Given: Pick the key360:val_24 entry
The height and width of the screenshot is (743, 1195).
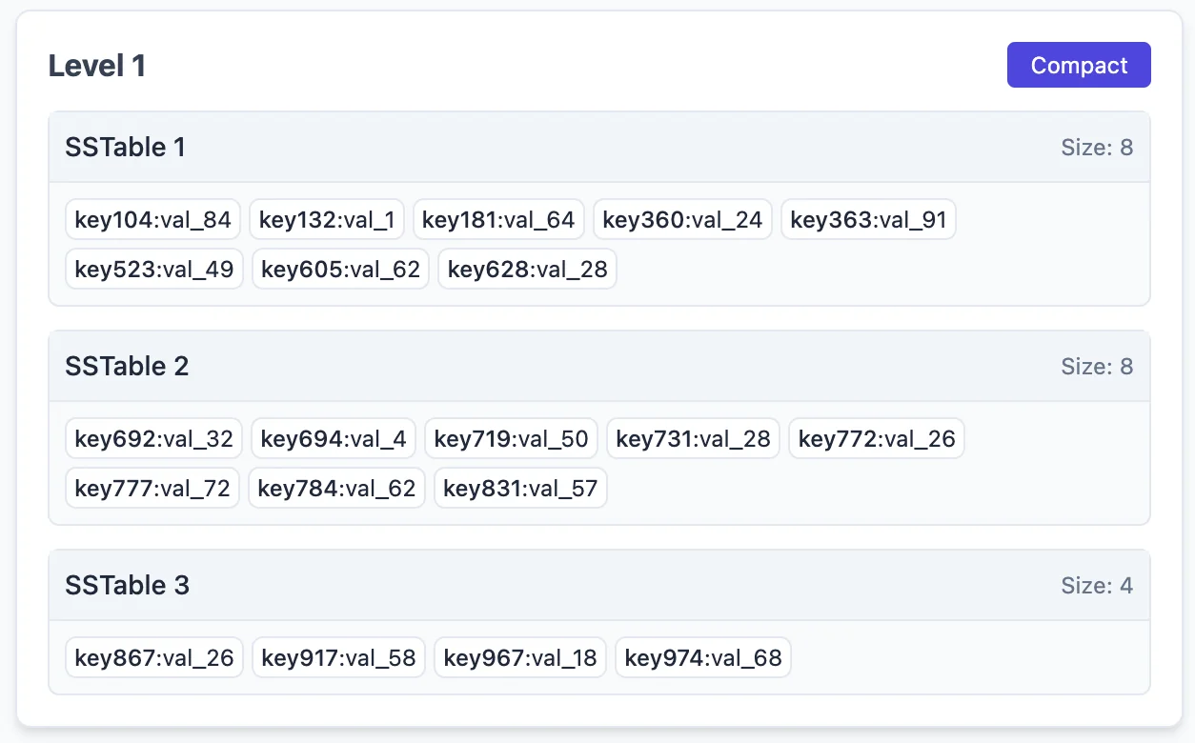Looking at the screenshot, I should pyautogui.click(x=683, y=220).
